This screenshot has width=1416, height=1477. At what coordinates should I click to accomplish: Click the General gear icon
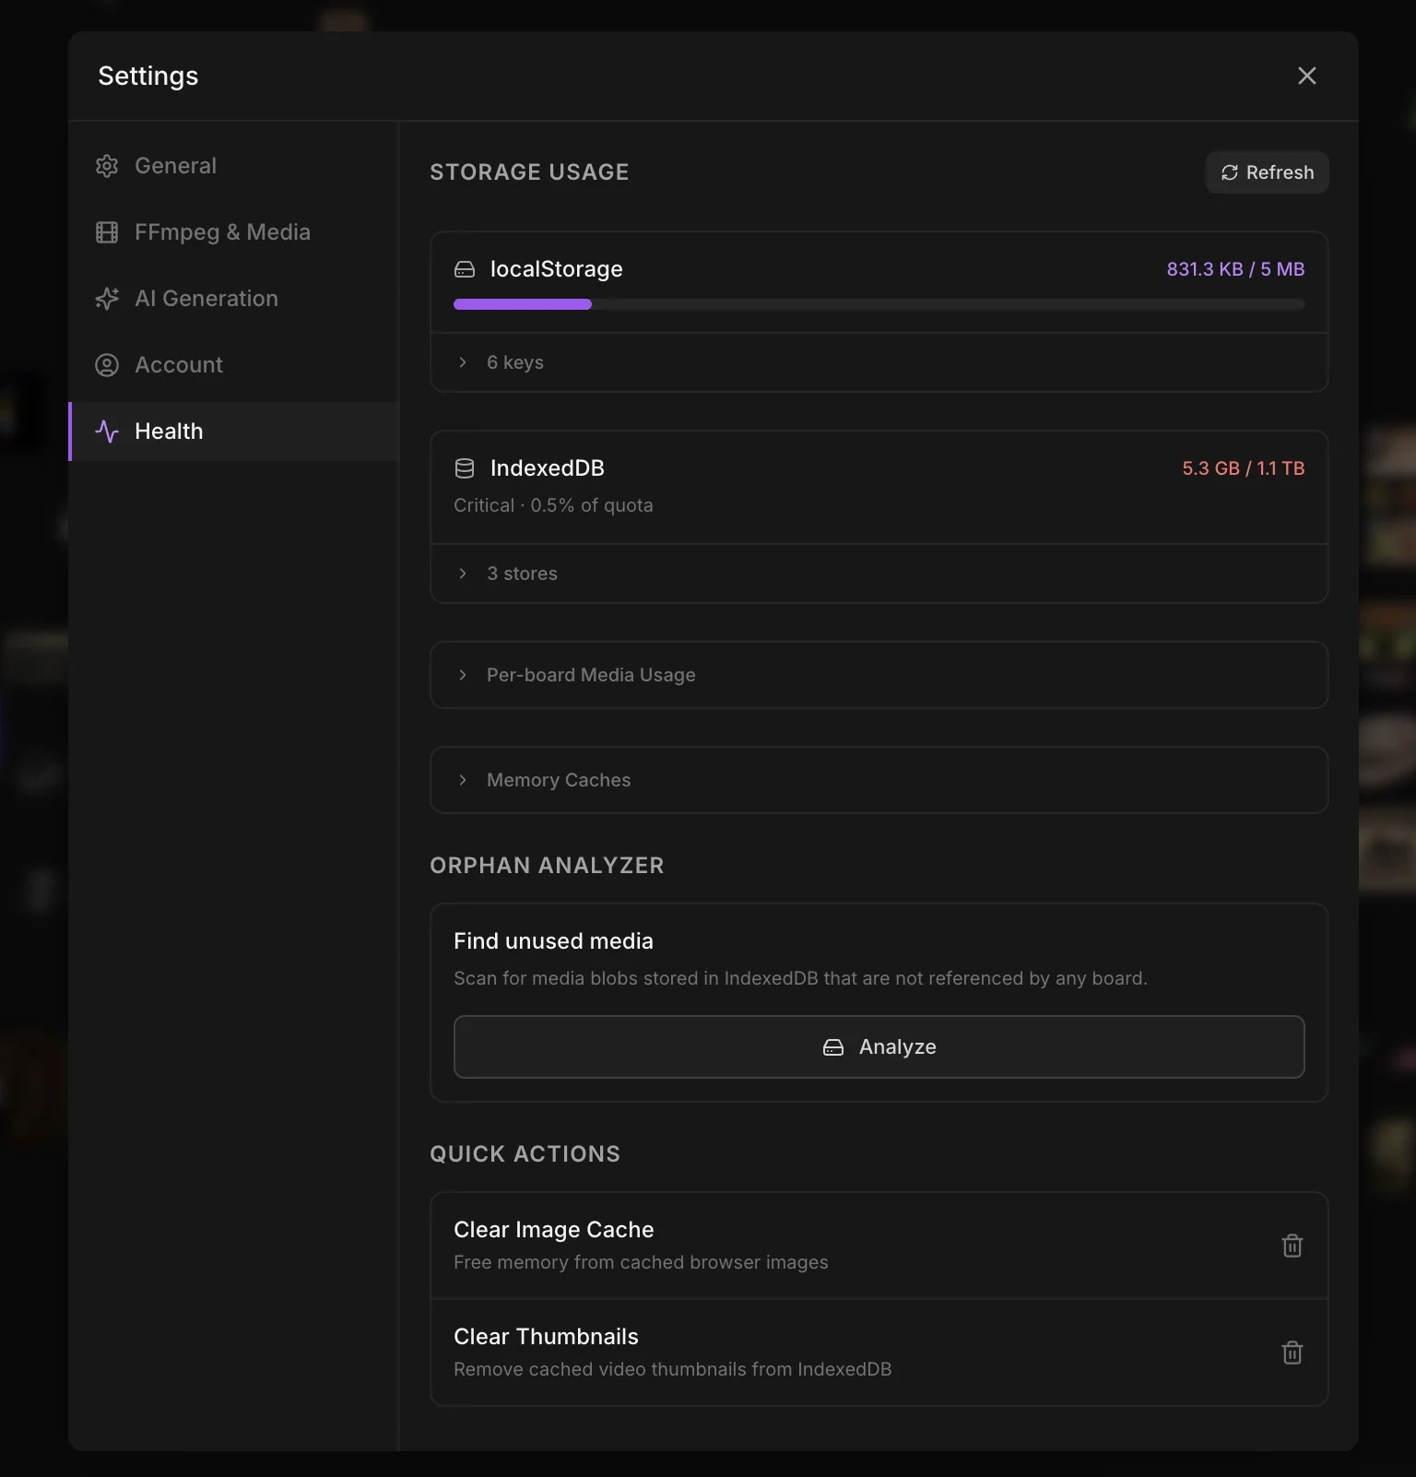(107, 166)
